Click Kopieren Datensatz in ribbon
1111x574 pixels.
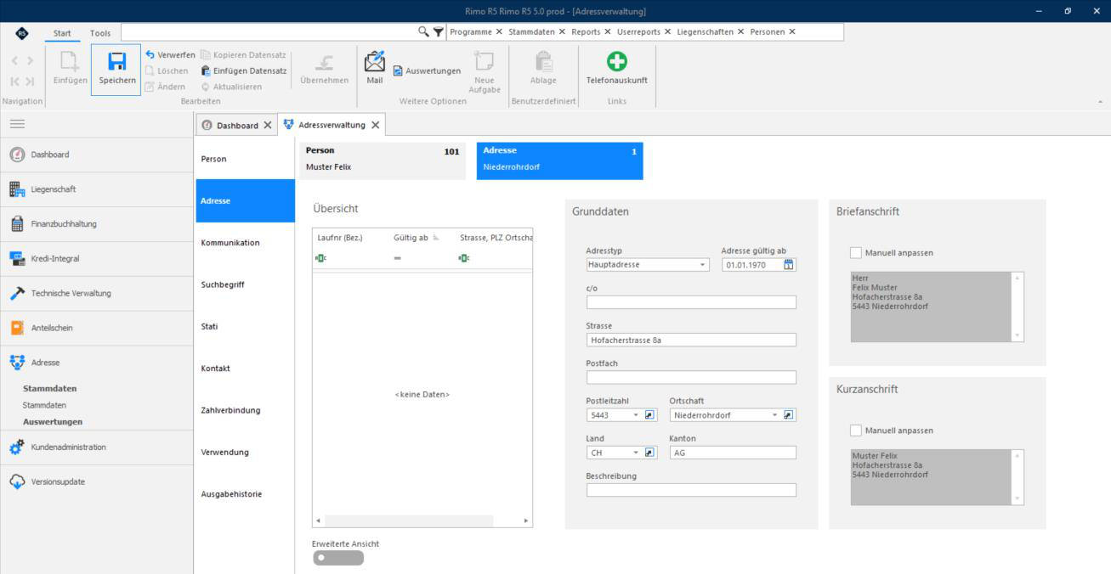pos(242,54)
